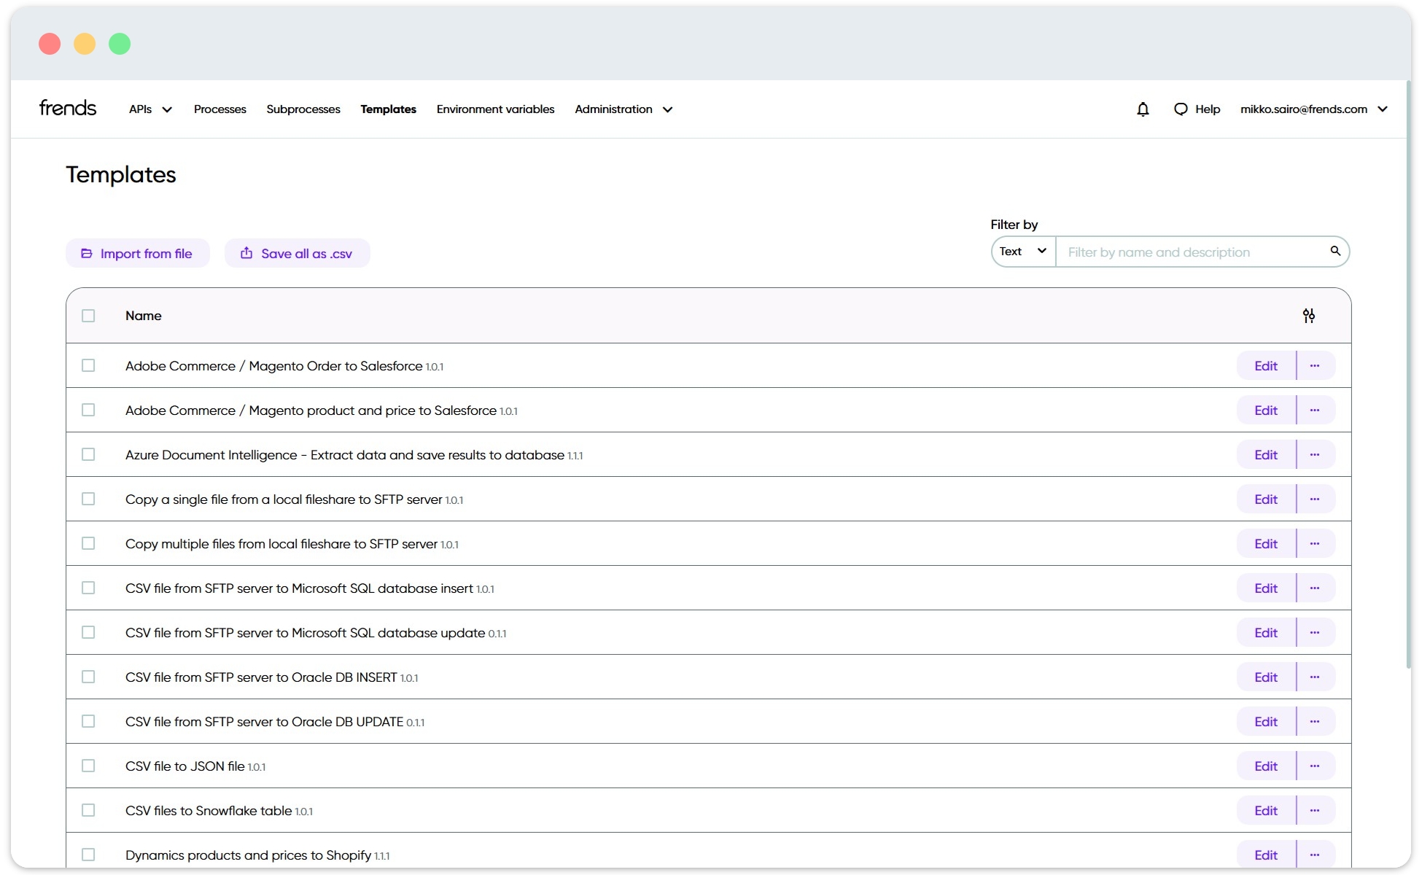The image size is (1422, 875).
Task: Click the notification bell icon
Action: point(1143,109)
